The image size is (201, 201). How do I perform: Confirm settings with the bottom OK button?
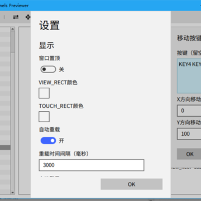point(132,184)
